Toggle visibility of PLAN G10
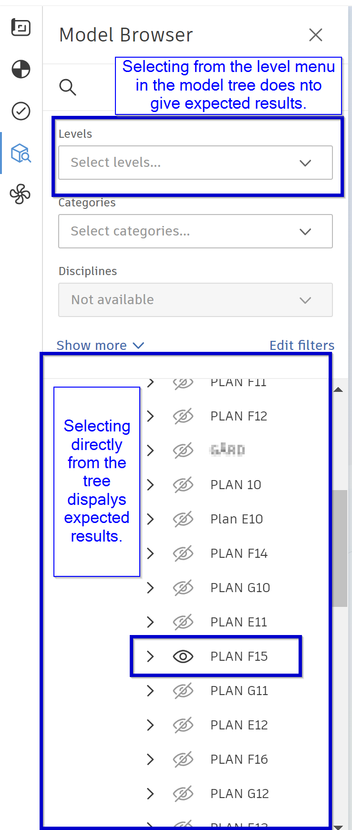352x830 pixels. (184, 587)
